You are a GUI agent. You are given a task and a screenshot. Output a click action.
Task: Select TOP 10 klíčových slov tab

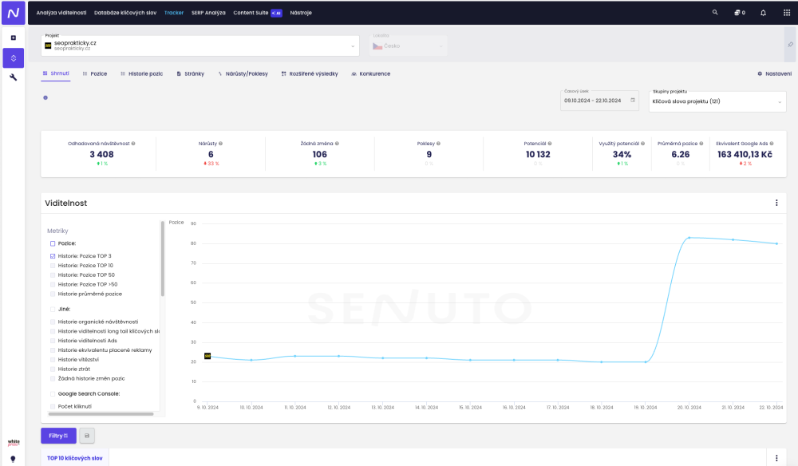75,458
